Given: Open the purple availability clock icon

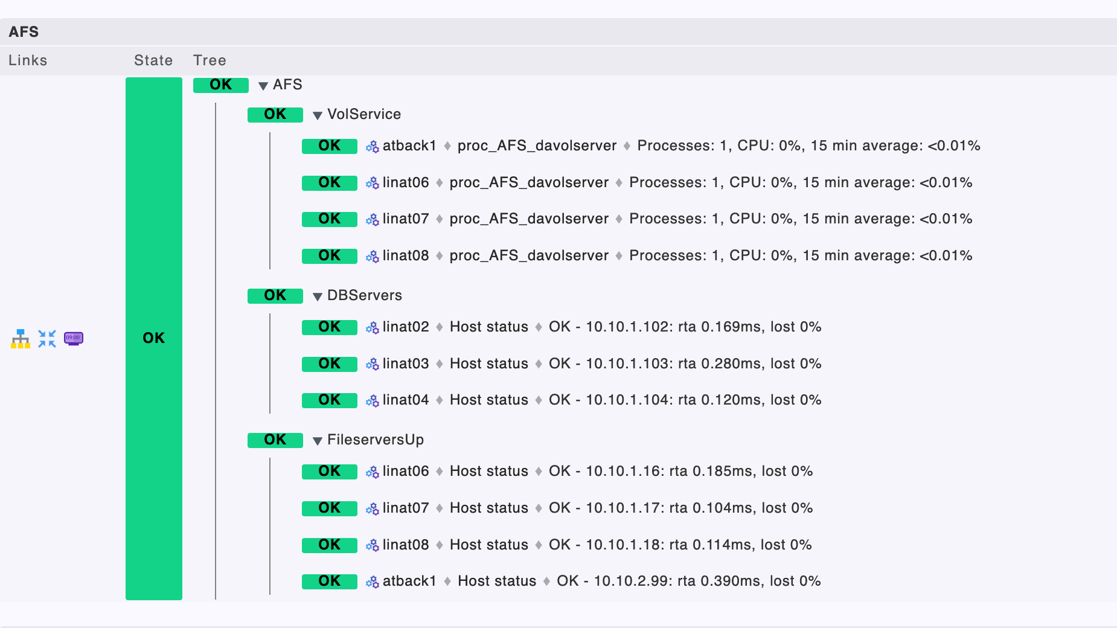Looking at the screenshot, I should point(74,339).
